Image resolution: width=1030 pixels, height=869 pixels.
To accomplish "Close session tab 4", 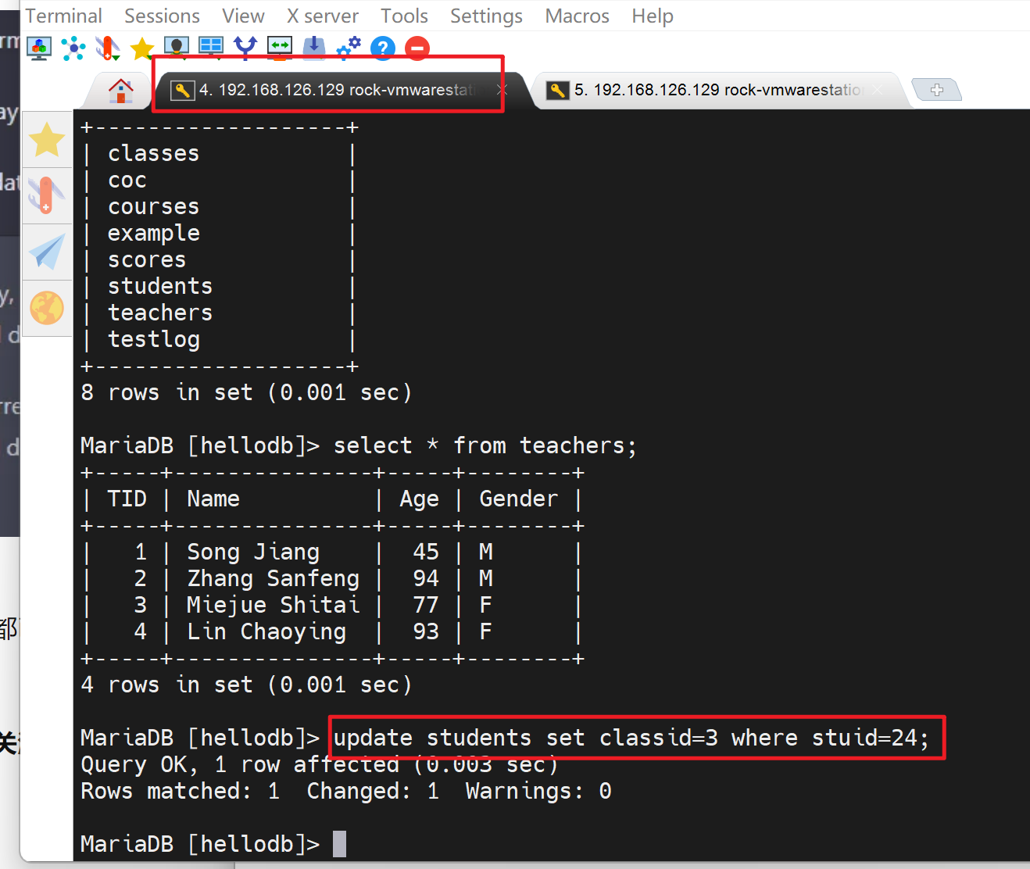I will point(501,90).
